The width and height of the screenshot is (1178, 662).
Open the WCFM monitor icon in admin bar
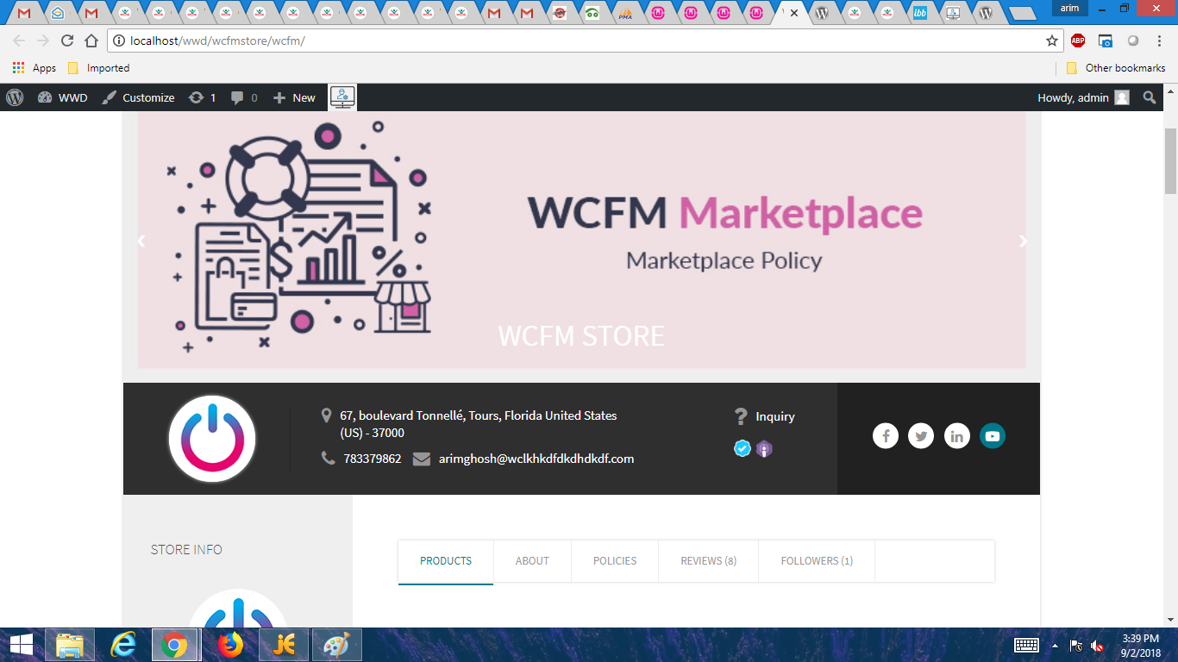pos(342,97)
